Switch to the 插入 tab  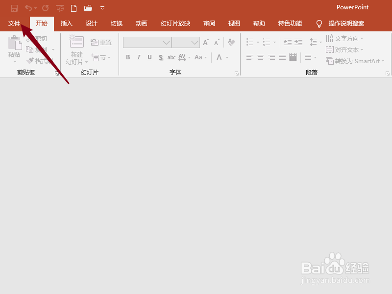pos(67,24)
